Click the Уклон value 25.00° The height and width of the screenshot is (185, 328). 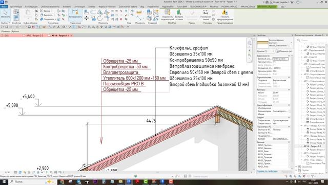280,92
